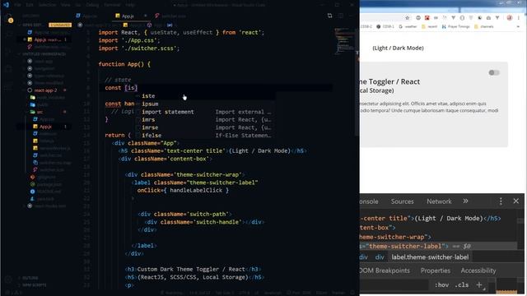The image size is (527, 296).
Task: Open the browser profile avatar icon
Action: click(510, 18)
